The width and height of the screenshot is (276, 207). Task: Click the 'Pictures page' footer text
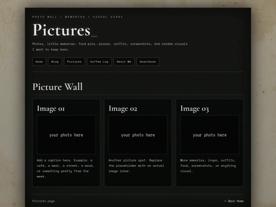click(x=43, y=201)
